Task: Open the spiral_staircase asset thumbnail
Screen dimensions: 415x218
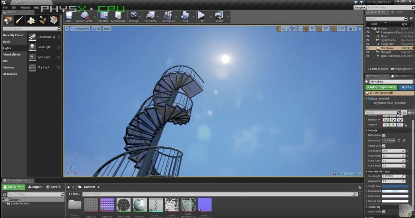Action: point(156,204)
